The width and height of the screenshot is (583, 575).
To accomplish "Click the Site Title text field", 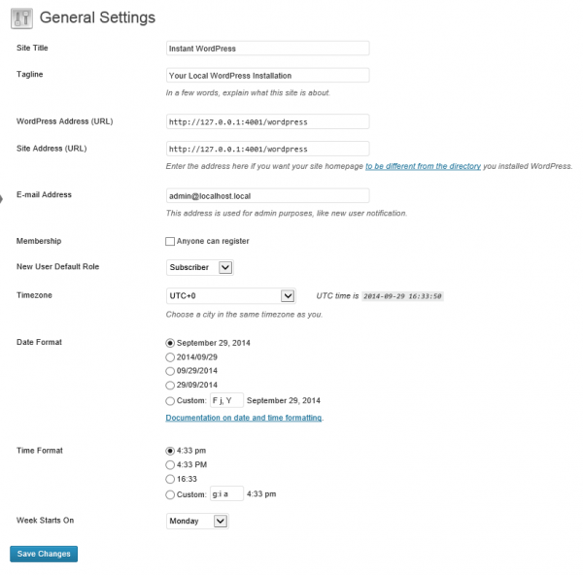I will 268,49.
